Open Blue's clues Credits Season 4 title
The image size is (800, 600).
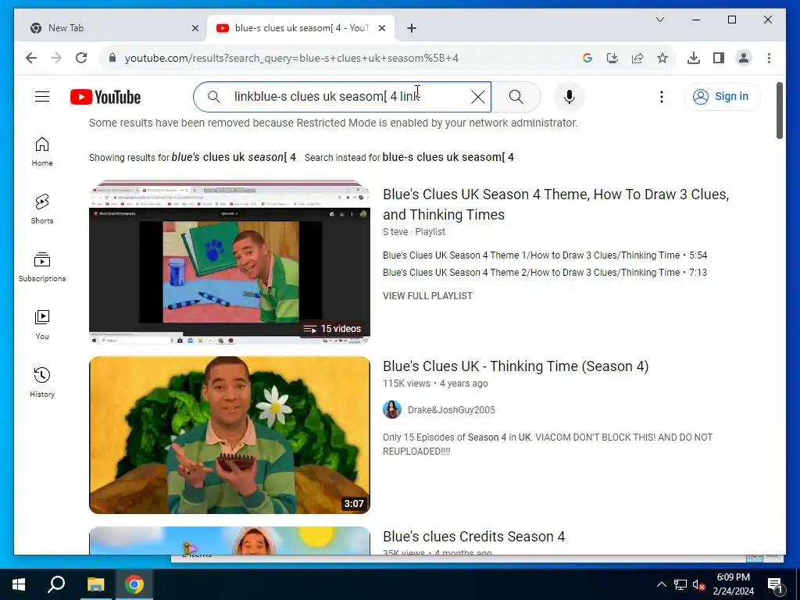[474, 536]
